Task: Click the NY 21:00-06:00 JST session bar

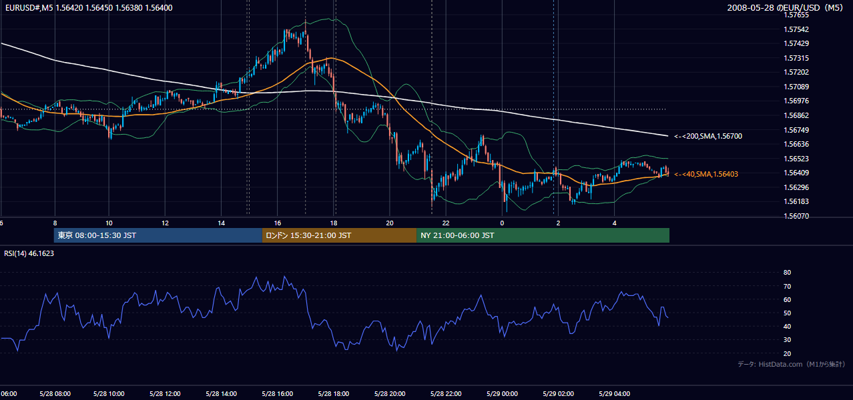Action: coord(543,235)
